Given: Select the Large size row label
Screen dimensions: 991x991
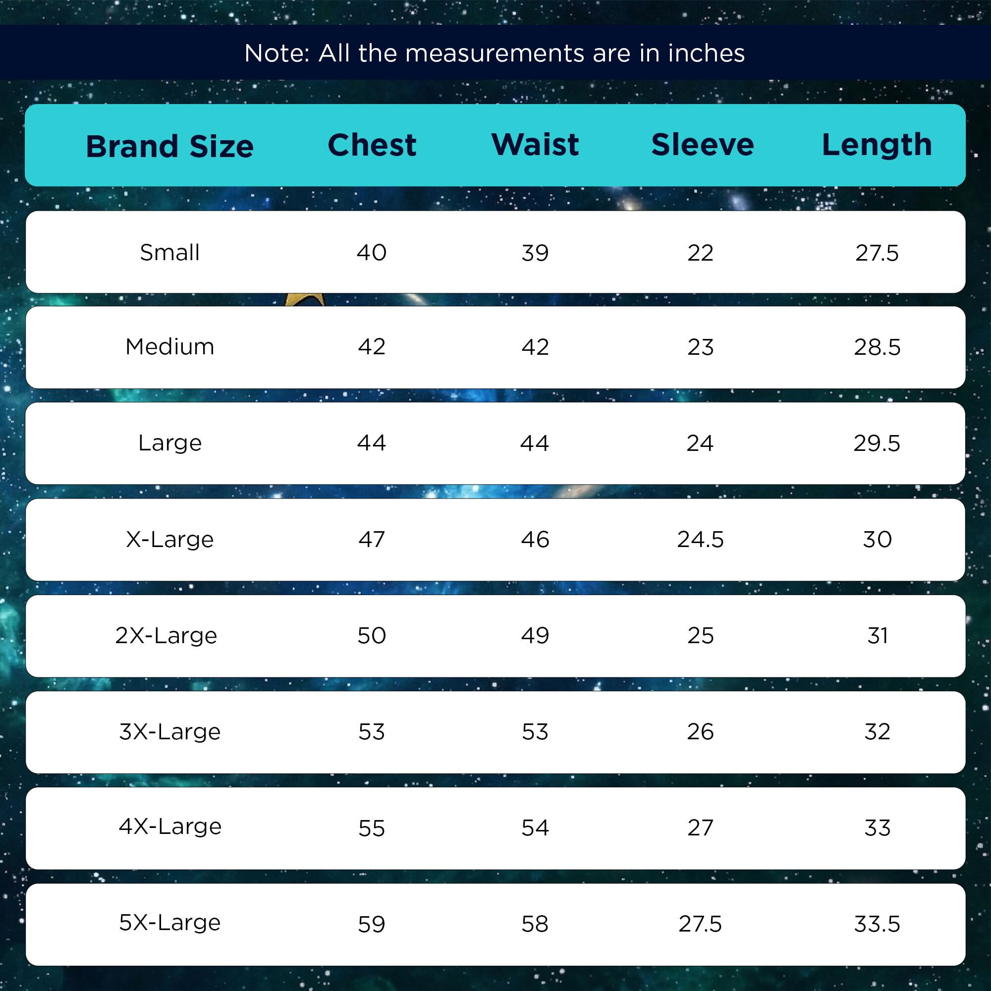Looking at the screenshot, I should coord(169,442).
